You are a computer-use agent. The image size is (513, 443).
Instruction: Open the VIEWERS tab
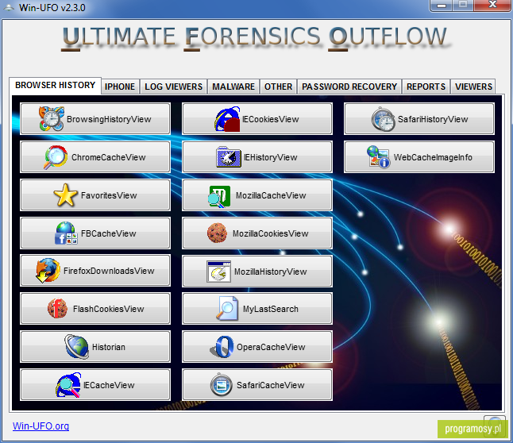473,87
